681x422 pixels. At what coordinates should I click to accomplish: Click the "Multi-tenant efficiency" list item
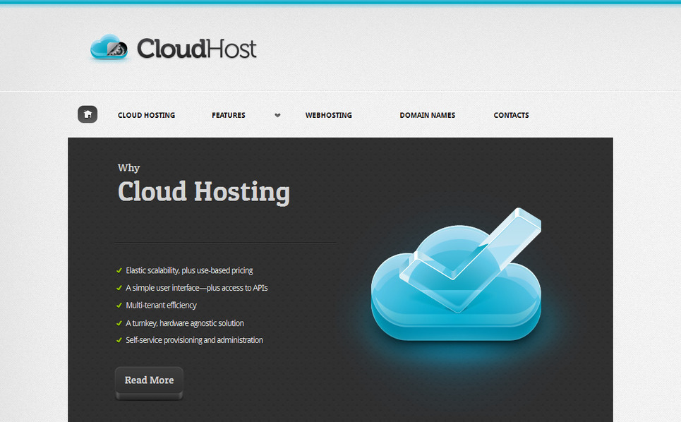click(x=161, y=306)
